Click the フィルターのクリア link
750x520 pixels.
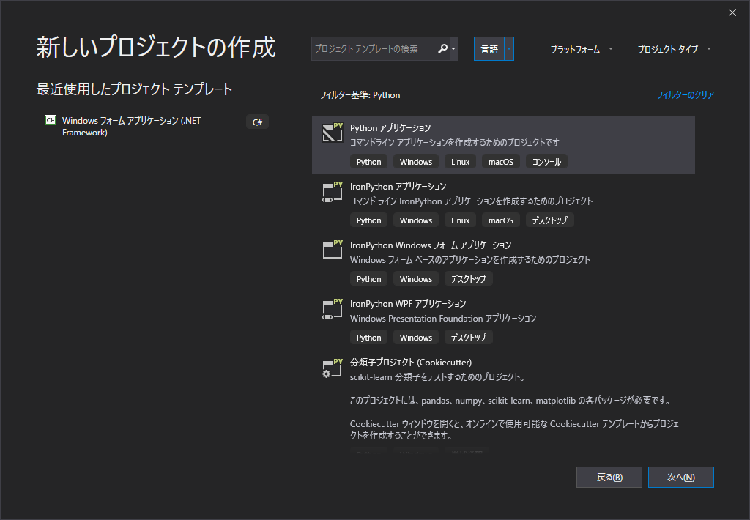[685, 95]
